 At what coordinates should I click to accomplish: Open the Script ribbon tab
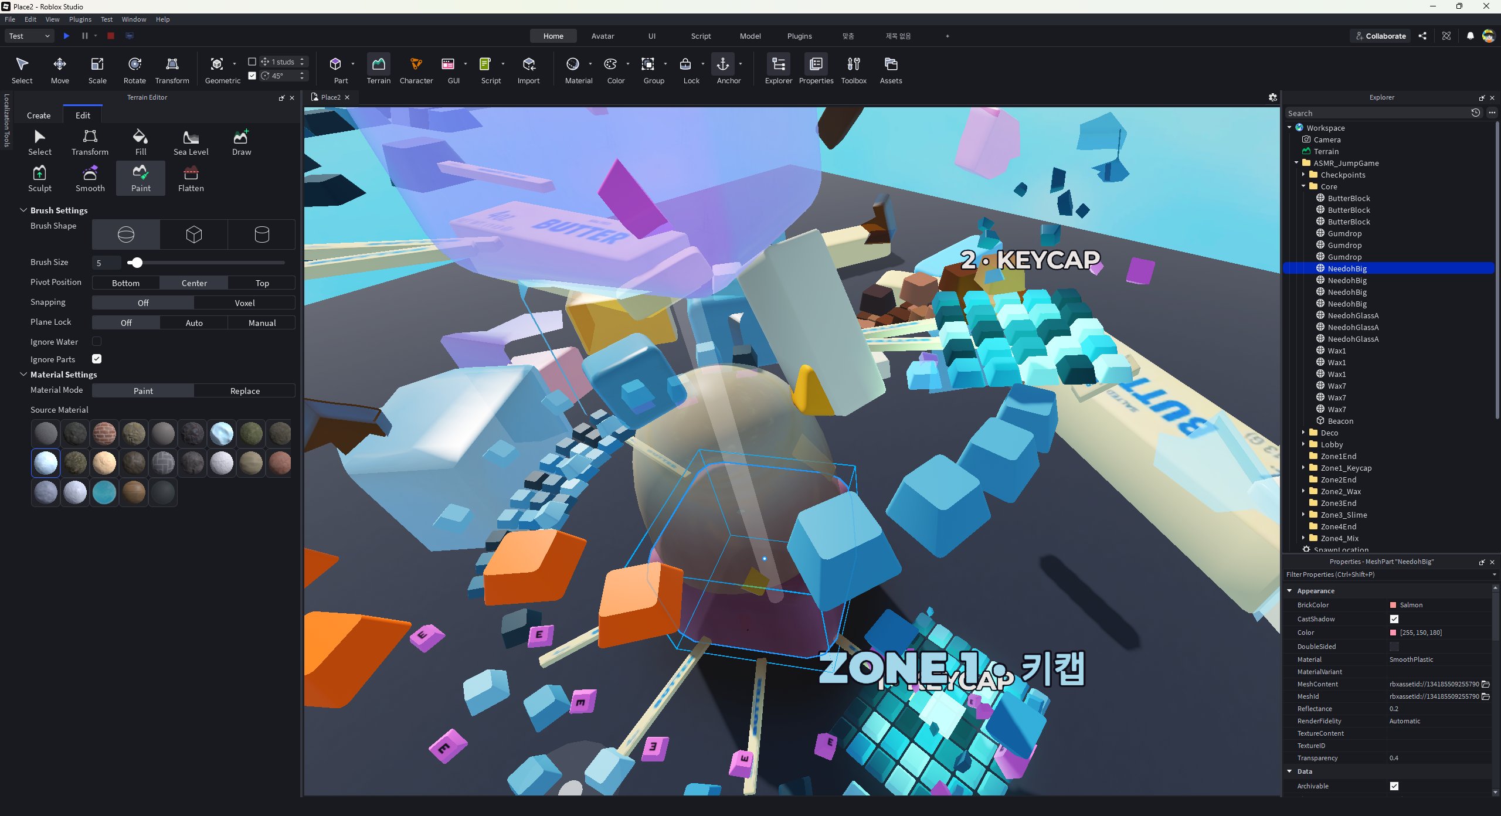(701, 36)
